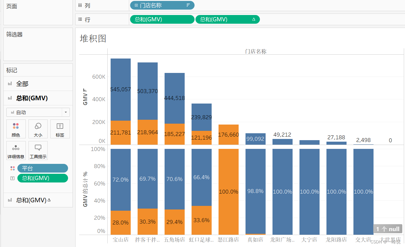Click the GMV 的总计 % axis title
The width and height of the screenshot is (405, 247).
(85, 189)
